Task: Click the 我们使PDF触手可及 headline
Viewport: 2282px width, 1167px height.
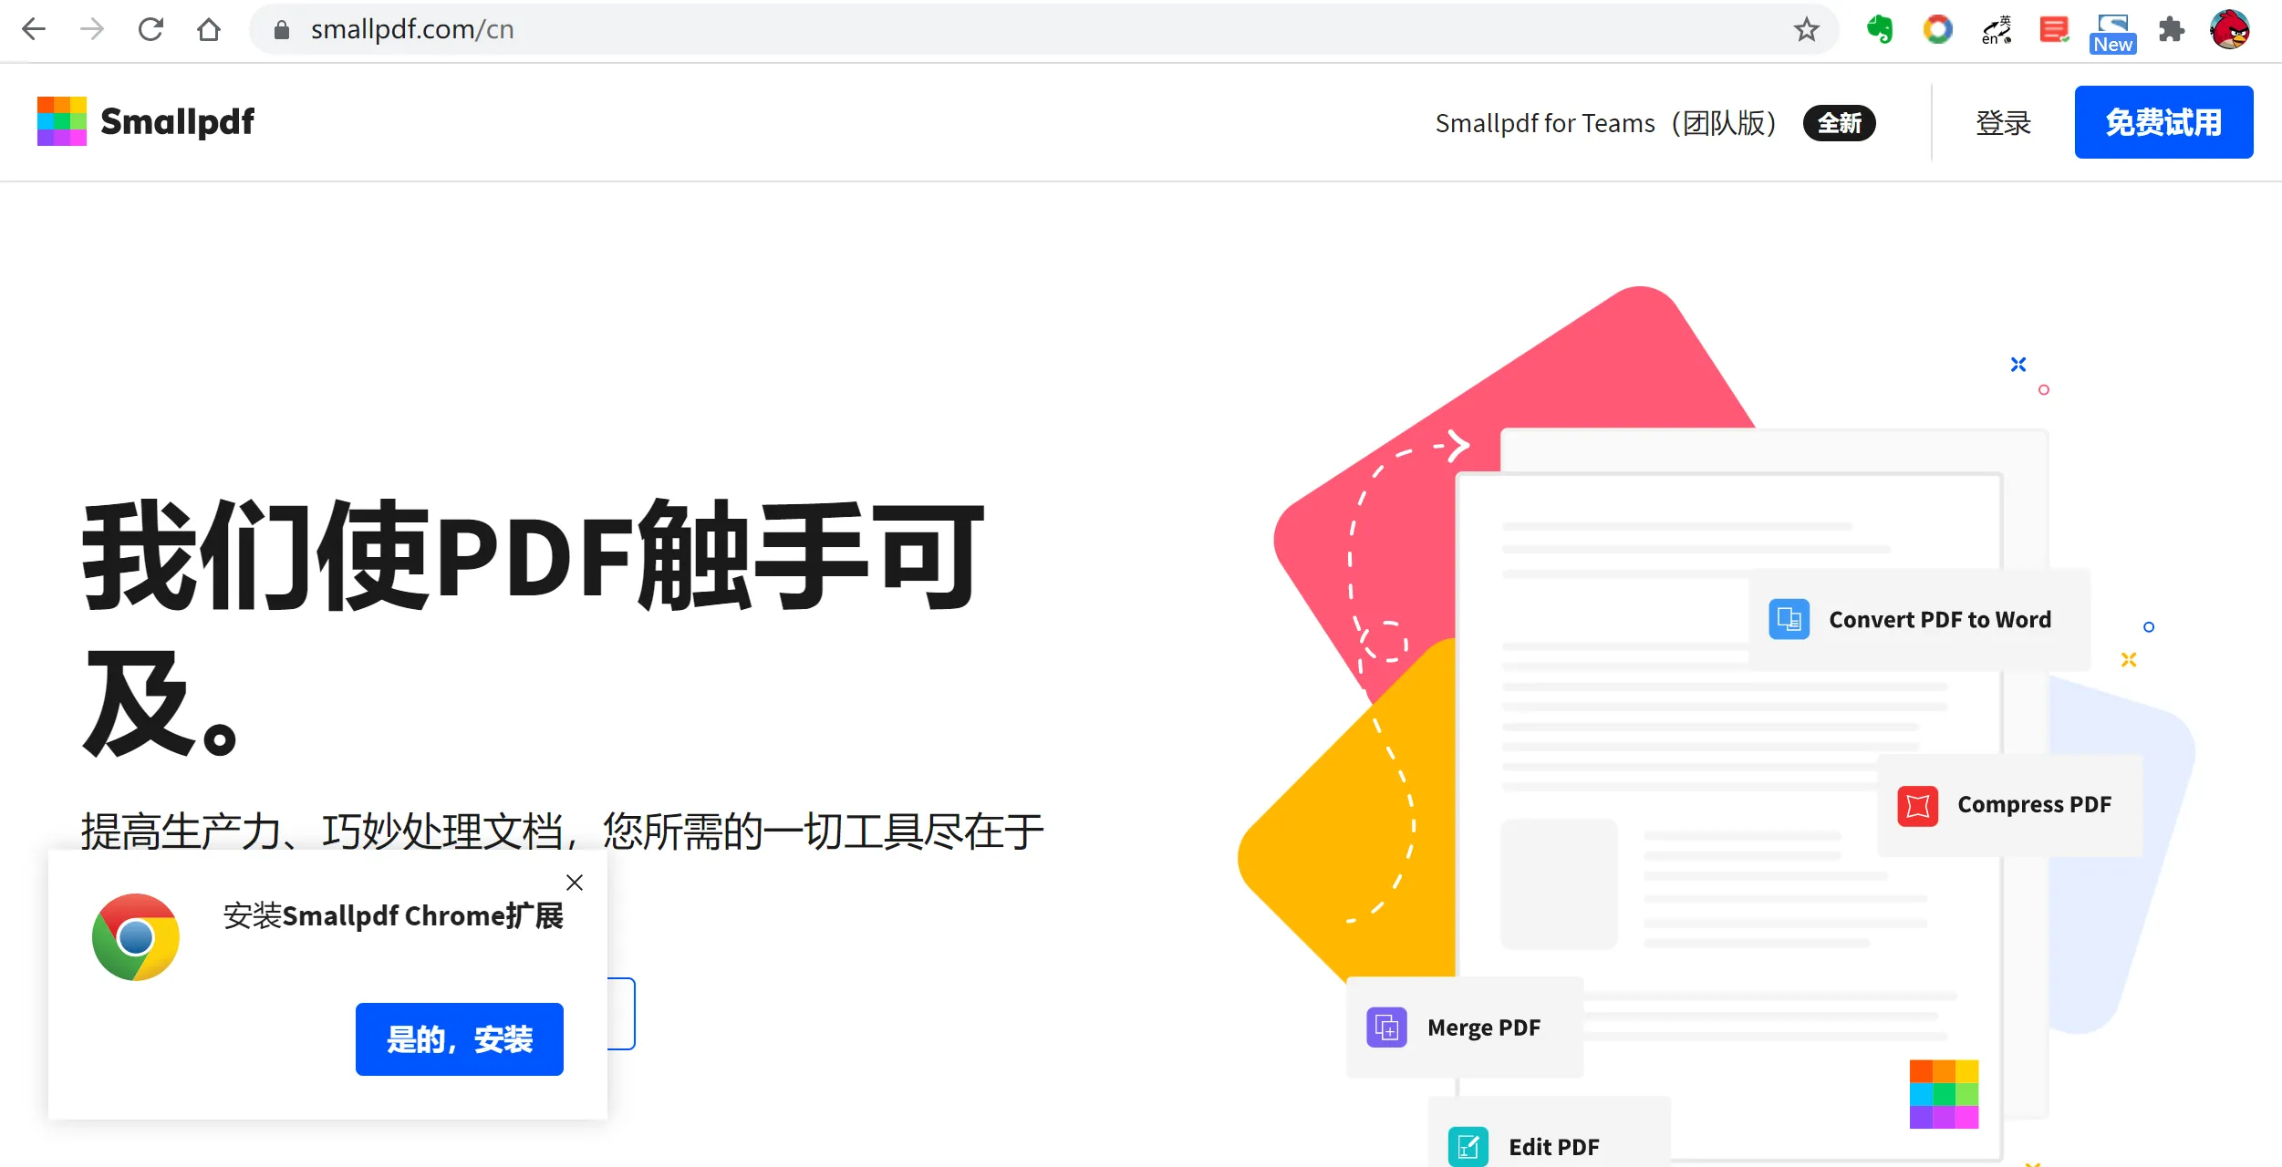Action: pyautogui.click(x=534, y=629)
